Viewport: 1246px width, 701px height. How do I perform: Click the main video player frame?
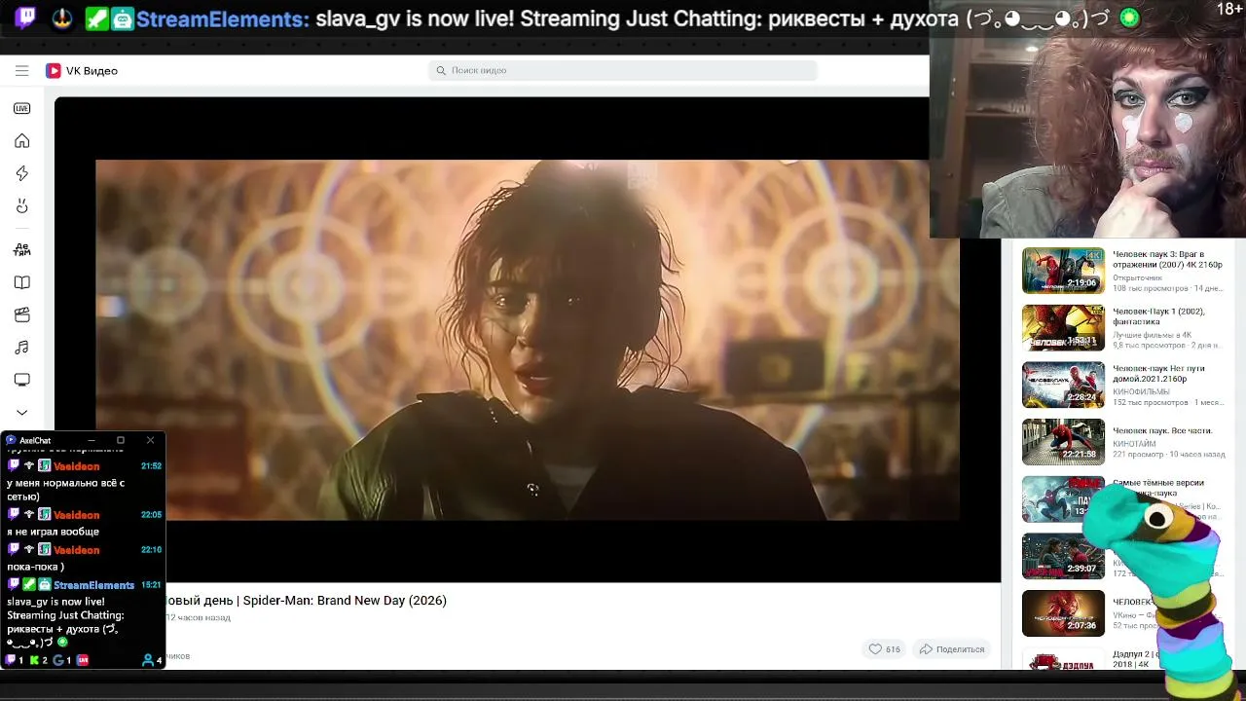tap(528, 339)
